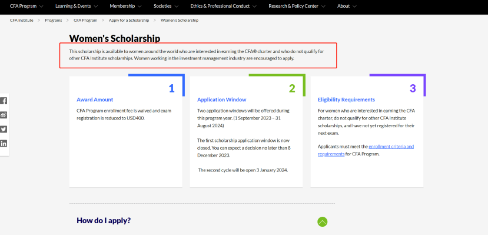Collapse the How do I apply section
Viewport: 488px width, 235px height.
[323, 221]
